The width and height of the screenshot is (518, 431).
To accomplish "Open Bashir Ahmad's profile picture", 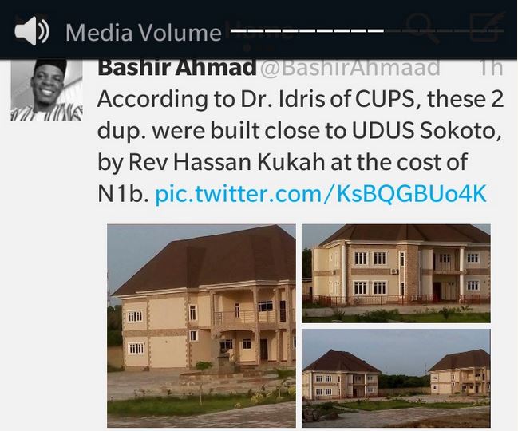I will [46, 90].
